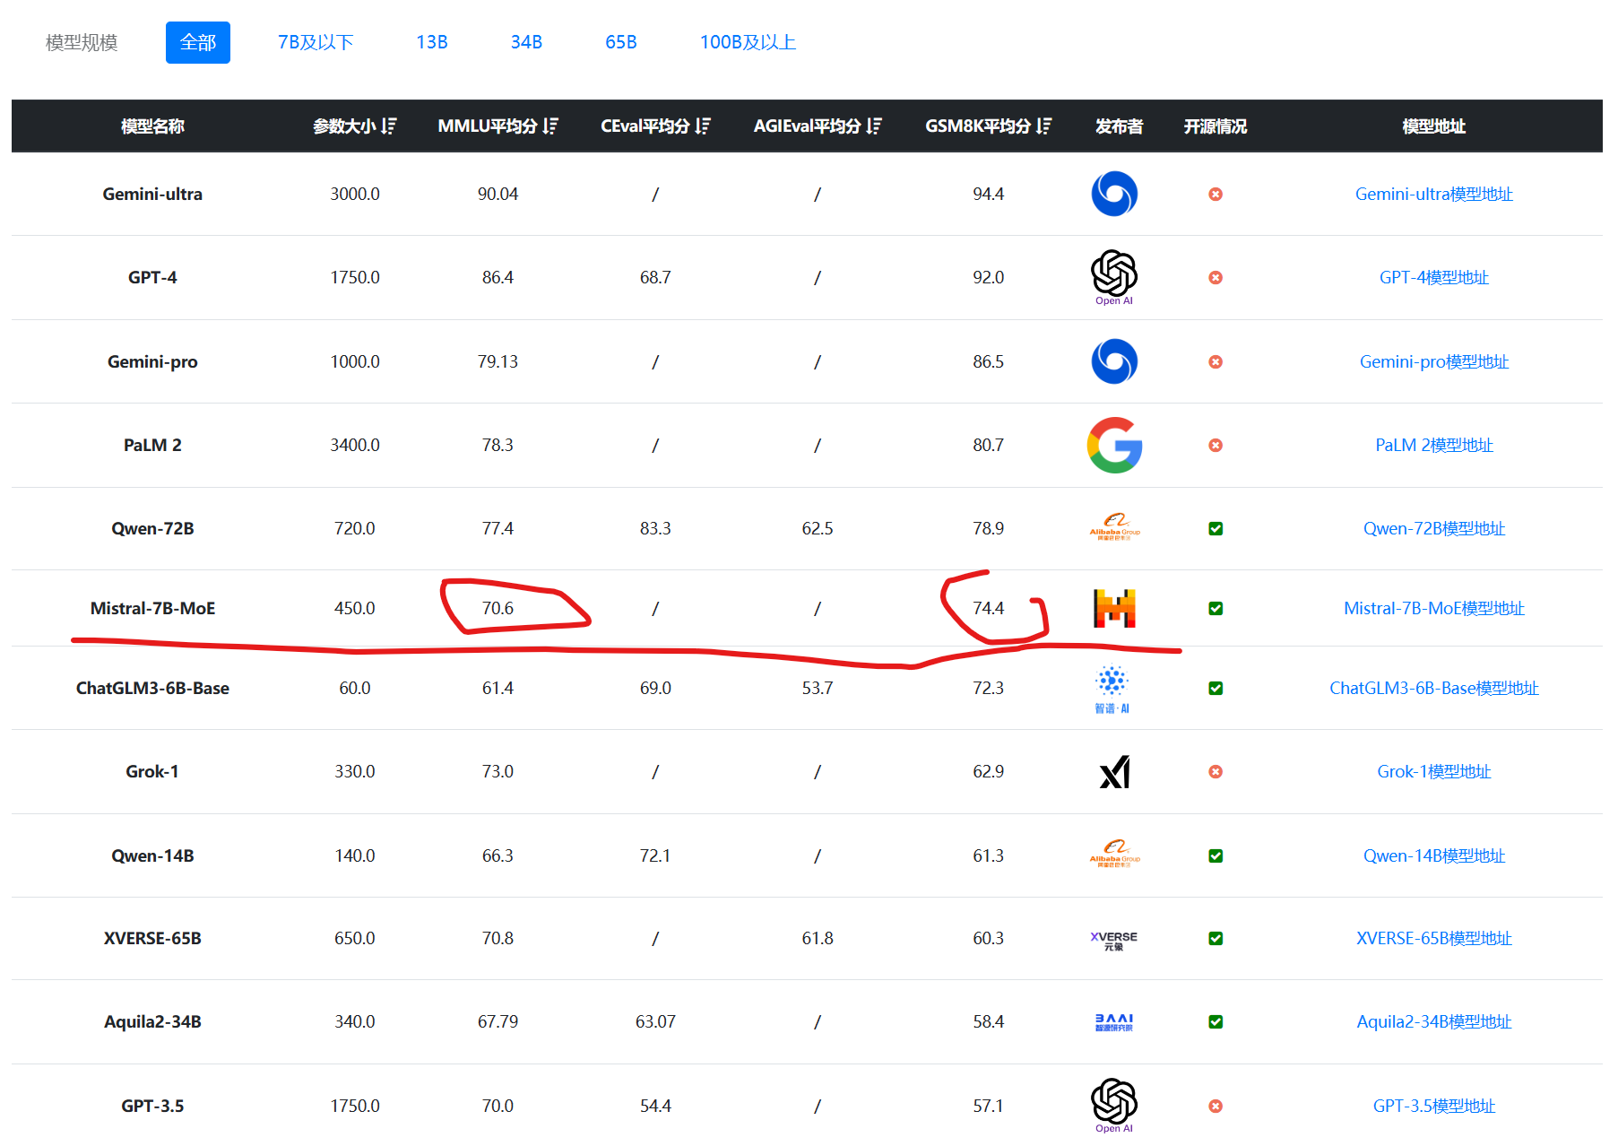
Task: Click the Alibaba logo in Qwen-72B row
Action: click(x=1114, y=528)
